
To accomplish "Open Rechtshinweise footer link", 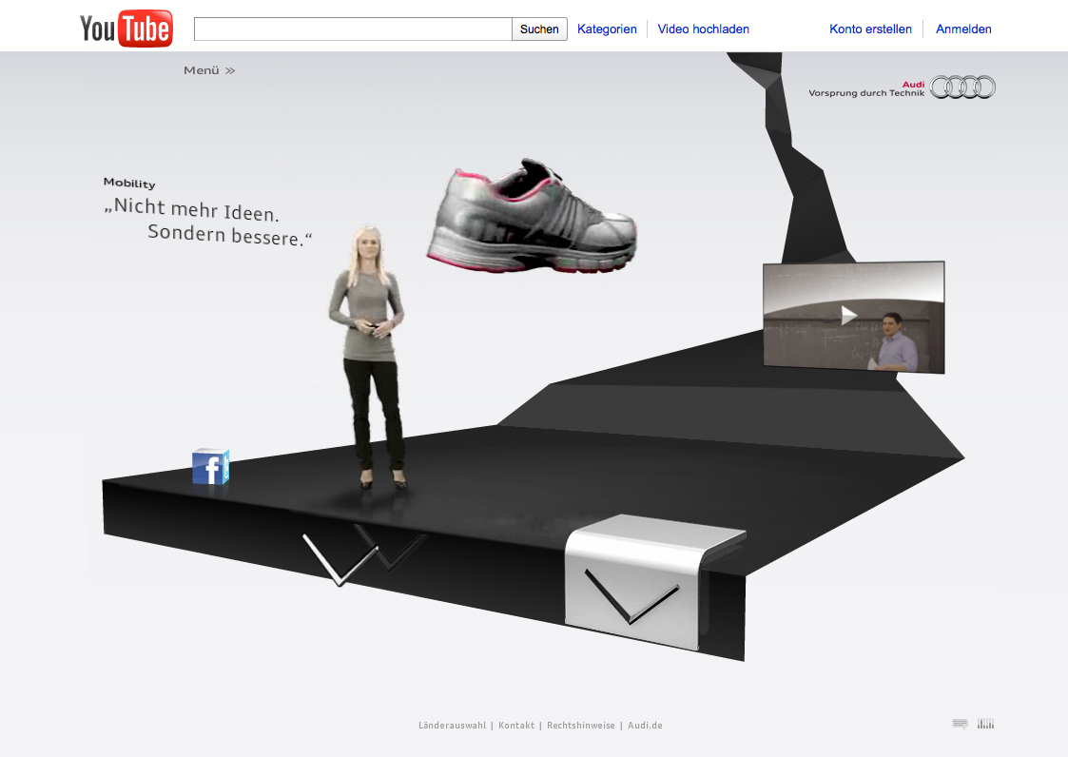I will coord(581,726).
